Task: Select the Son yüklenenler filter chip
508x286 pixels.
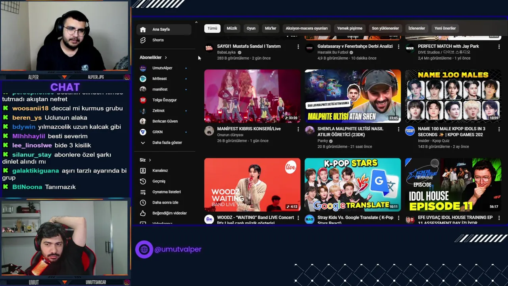Action: (385, 28)
